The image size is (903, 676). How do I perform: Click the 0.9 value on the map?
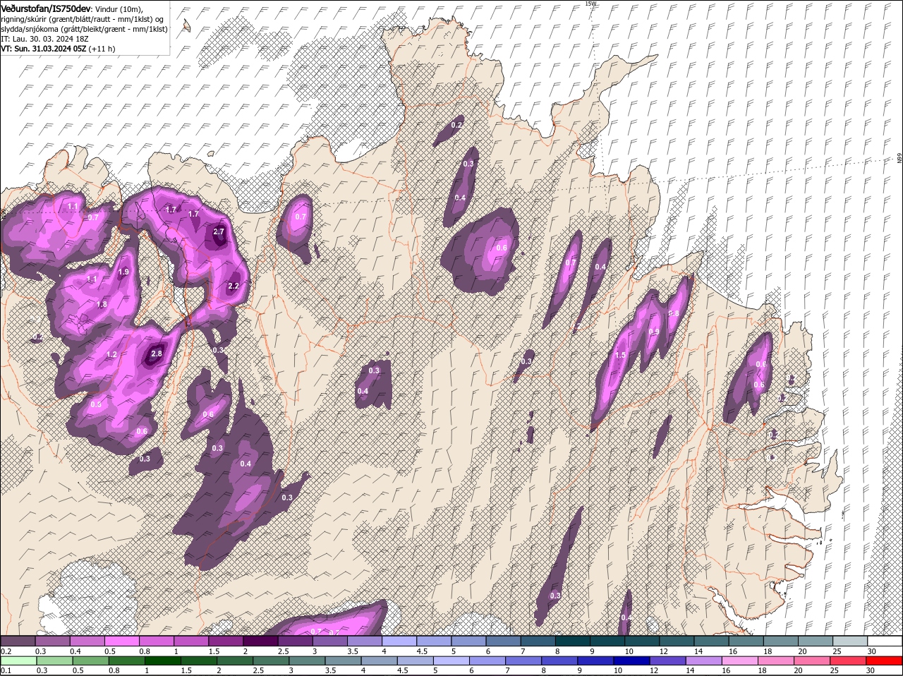(654, 332)
